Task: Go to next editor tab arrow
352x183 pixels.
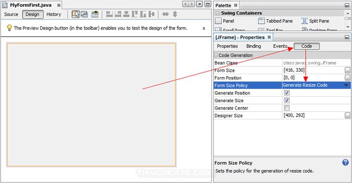Action: (x=191, y=4)
